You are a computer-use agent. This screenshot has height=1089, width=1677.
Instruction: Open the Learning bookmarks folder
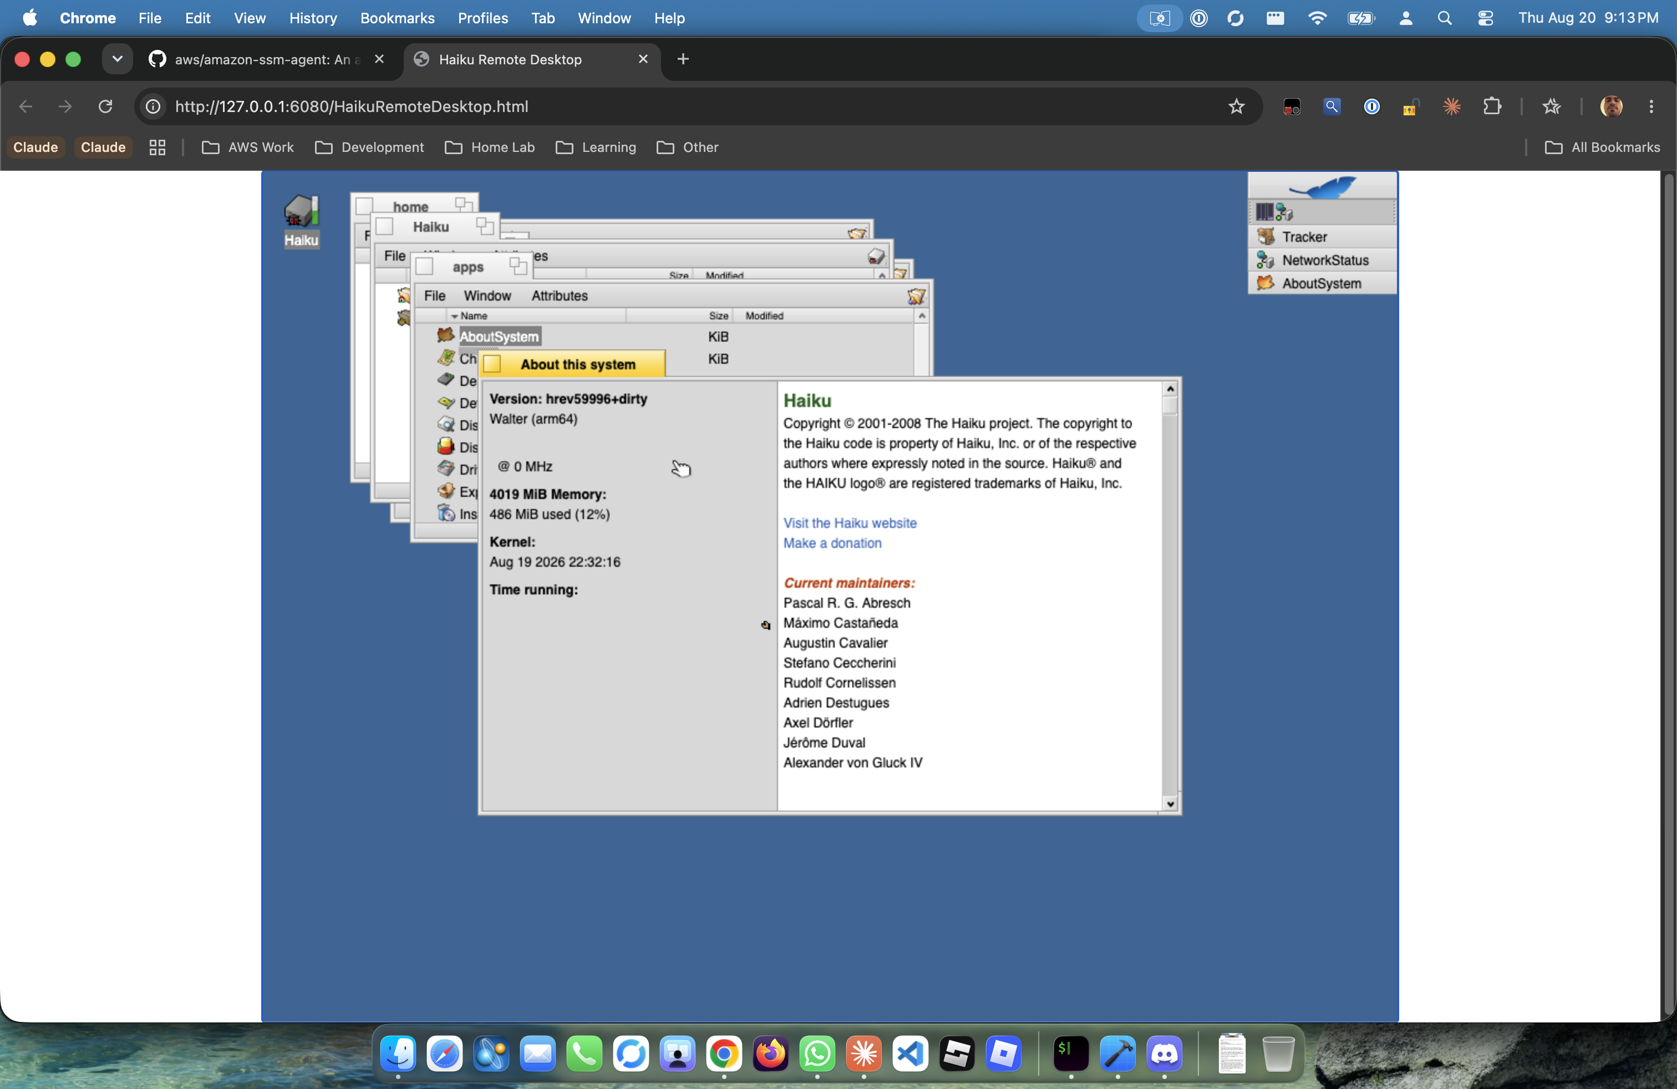(596, 147)
